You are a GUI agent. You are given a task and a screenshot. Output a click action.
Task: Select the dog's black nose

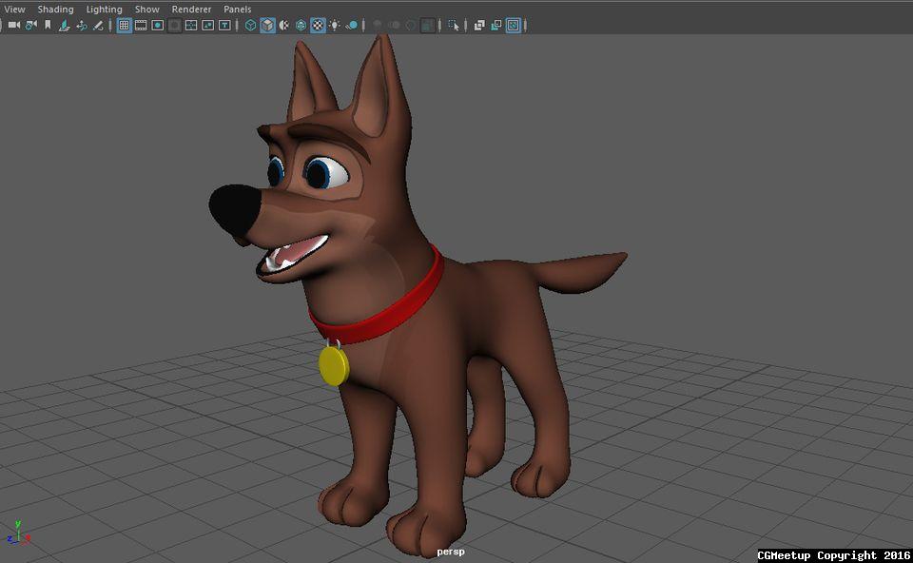tap(235, 210)
